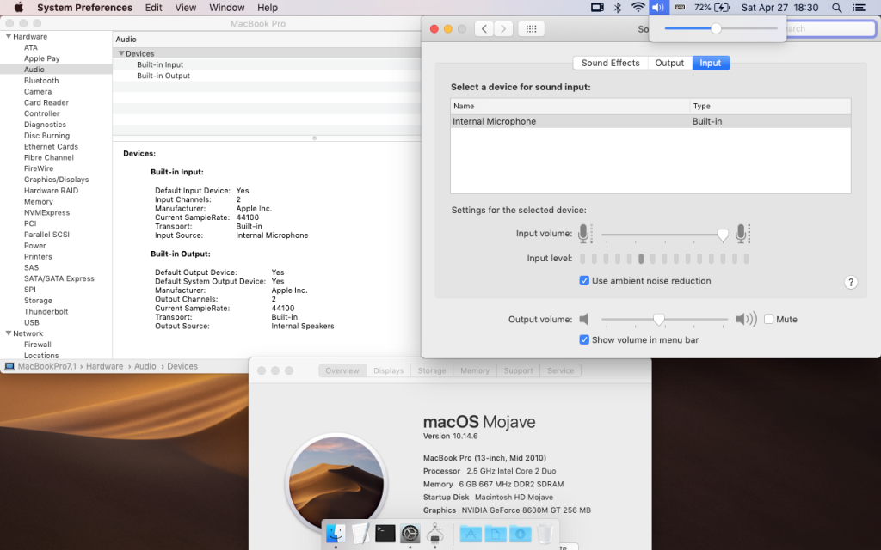This screenshot has width=881, height=550.
Task: Collapse the Hardware section in the sidebar
Action: (7, 37)
